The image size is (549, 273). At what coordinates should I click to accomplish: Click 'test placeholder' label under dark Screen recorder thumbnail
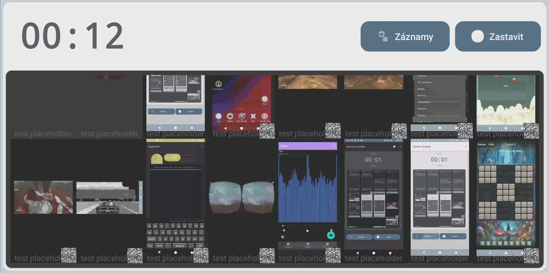[374, 258]
